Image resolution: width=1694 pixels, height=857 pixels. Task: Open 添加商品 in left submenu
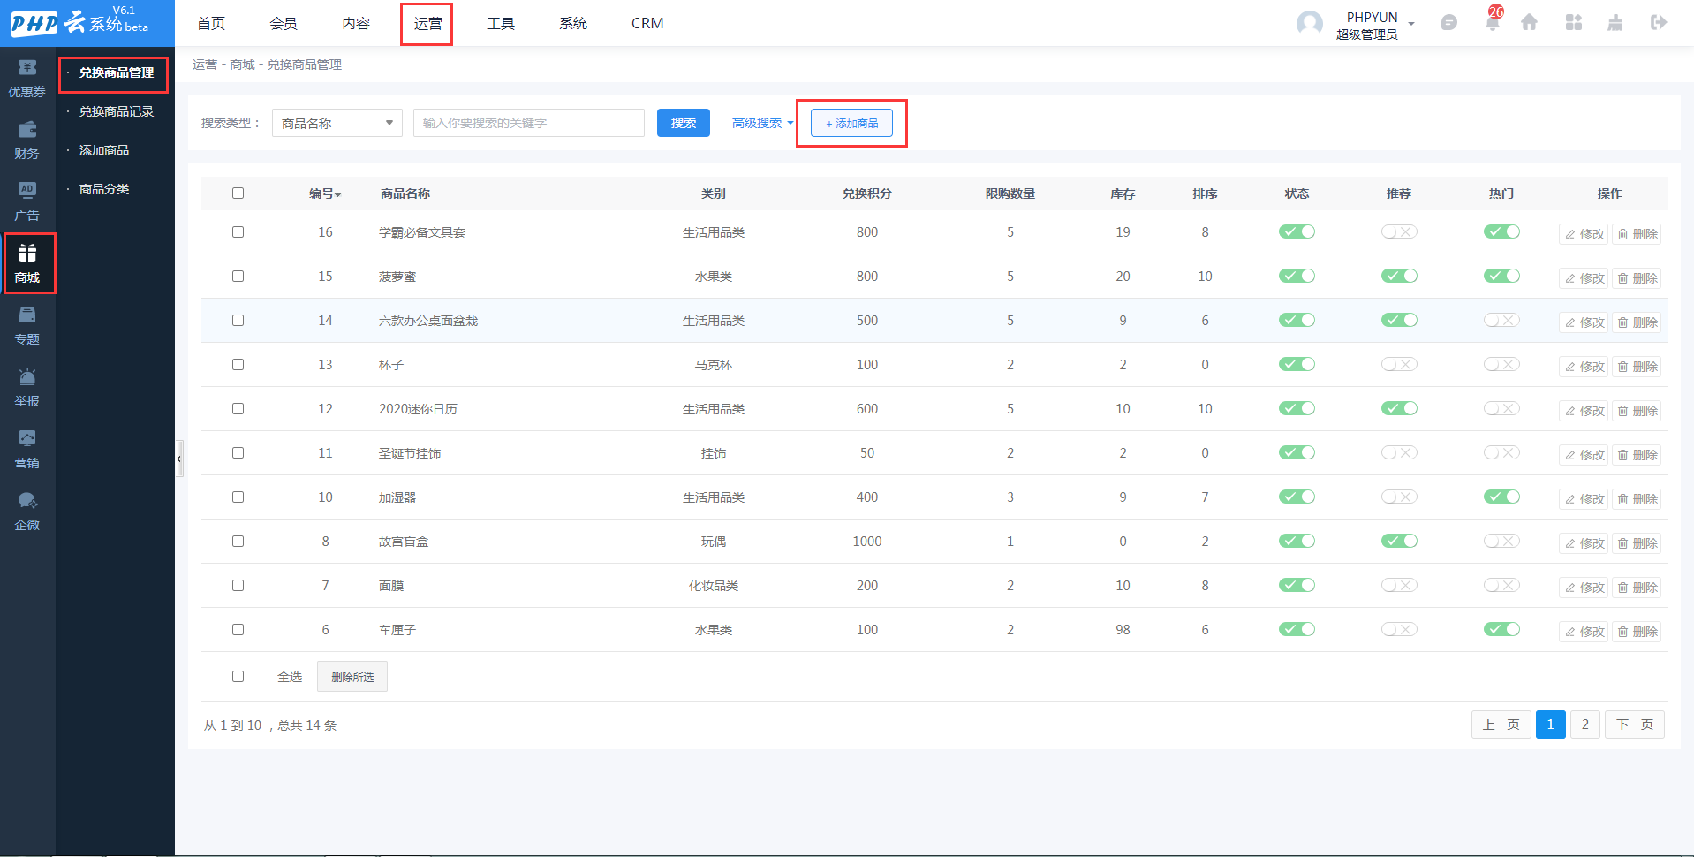tap(104, 150)
